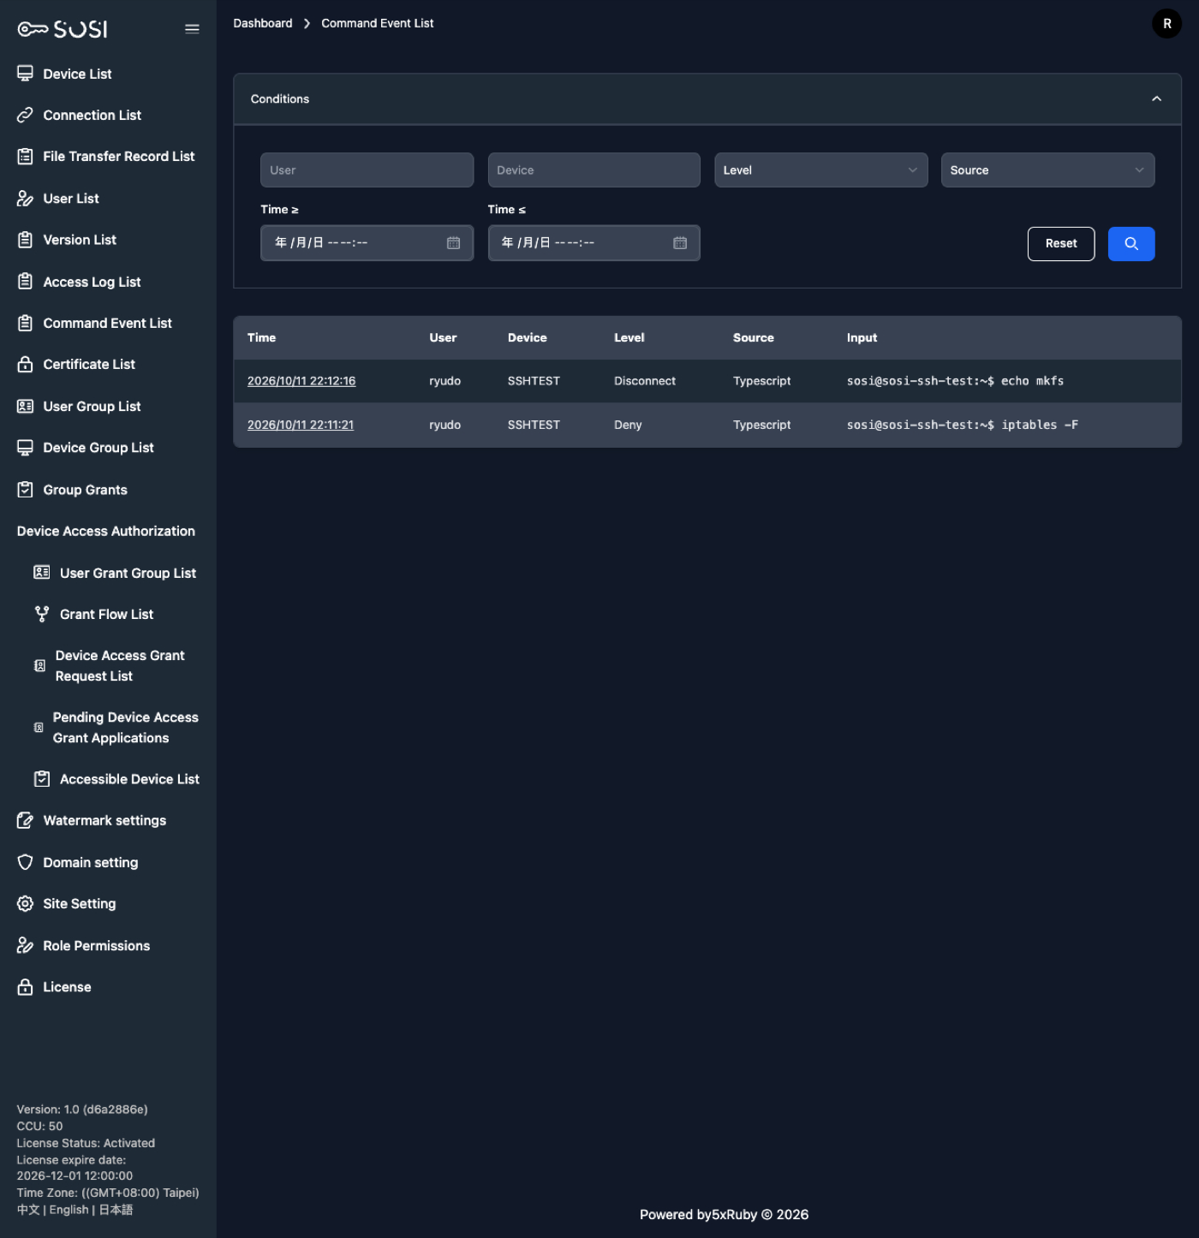This screenshot has width=1199, height=1238.
Task: Open calendar picker in Time ≥ field
Action: 453,243
